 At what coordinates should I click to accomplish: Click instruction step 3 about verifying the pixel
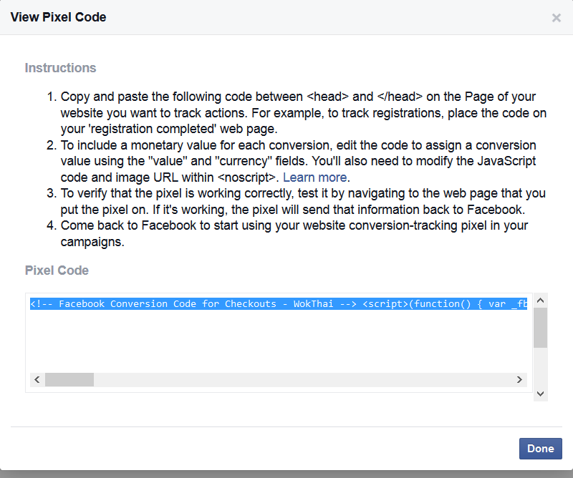(x=296, y=202)
